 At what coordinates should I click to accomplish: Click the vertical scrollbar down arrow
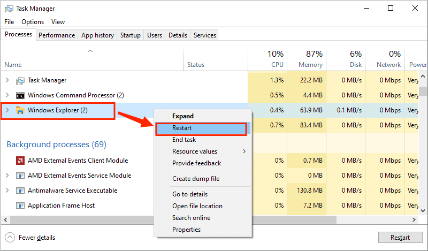[423, 211]
